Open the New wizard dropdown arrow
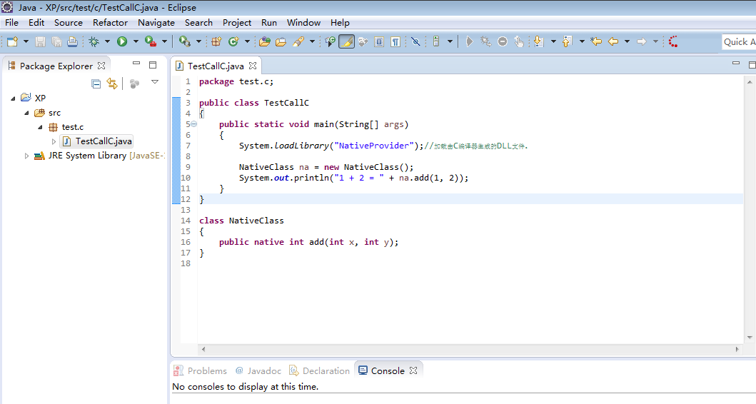 tap(26, 42)
